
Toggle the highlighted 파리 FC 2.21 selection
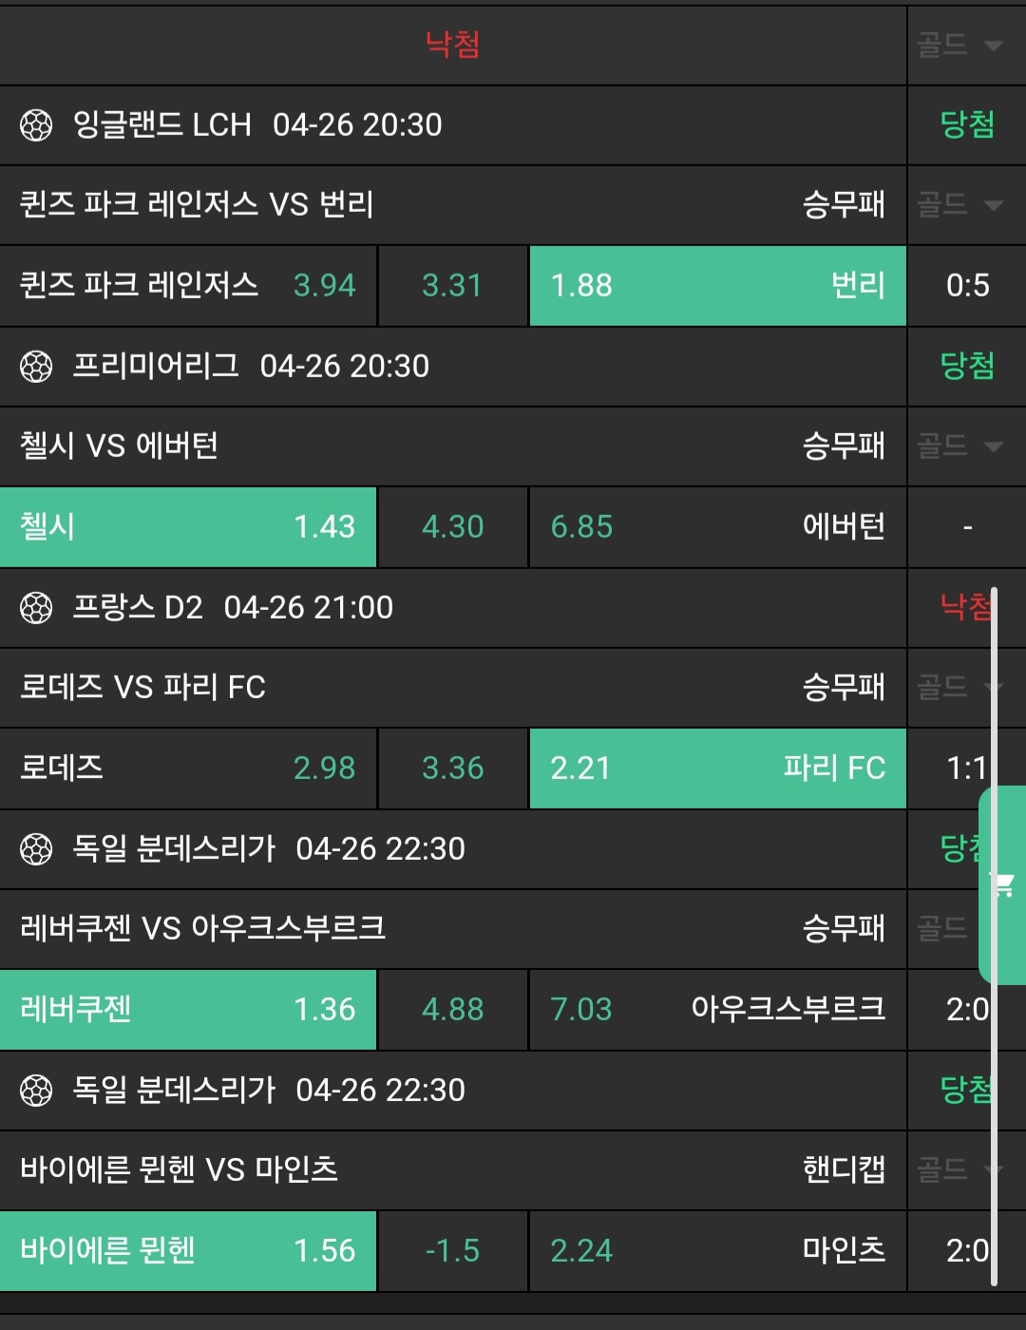(717, 768)
